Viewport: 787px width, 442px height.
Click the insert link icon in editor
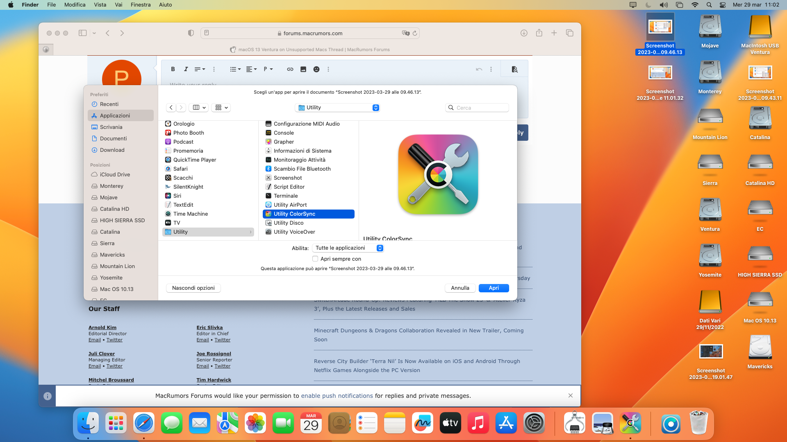pyautogui.click(x=290, y=69)
